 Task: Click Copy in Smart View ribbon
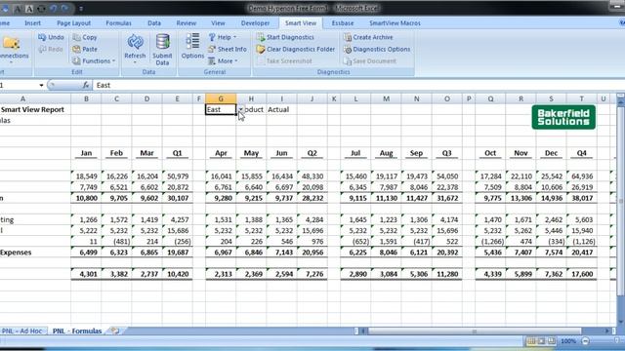(x=85, y=37)
